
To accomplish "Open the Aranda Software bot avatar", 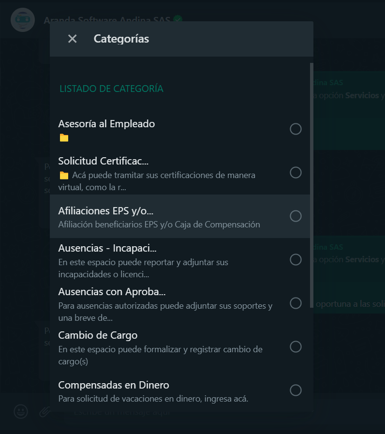I will 23,20.
